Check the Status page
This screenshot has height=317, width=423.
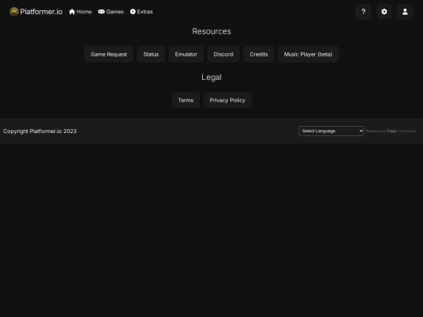[x=151, y=54]
